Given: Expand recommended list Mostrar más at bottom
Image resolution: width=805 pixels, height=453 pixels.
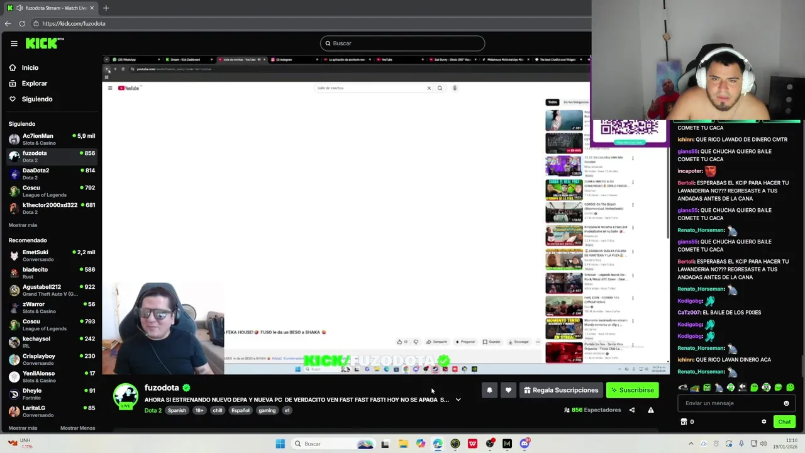Looking at the screenshot, I should click(x=23, y=428).
